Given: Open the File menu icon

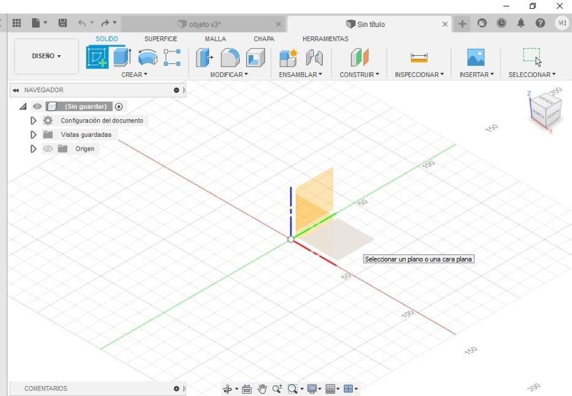Looking at the screenshot, I should click(36, 23).
